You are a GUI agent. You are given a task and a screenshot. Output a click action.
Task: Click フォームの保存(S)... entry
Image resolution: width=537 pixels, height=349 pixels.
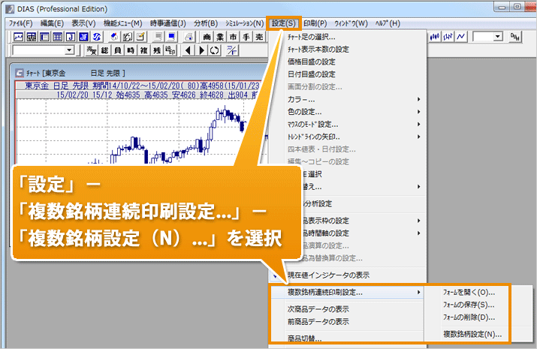[x=470, y=305]
